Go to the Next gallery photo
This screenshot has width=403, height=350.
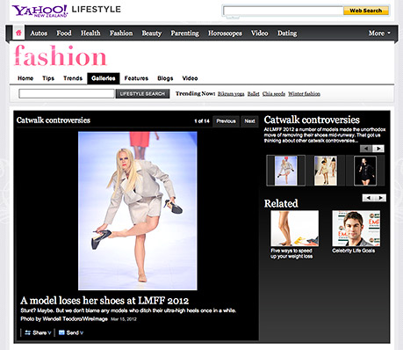[x=249, y=121]
